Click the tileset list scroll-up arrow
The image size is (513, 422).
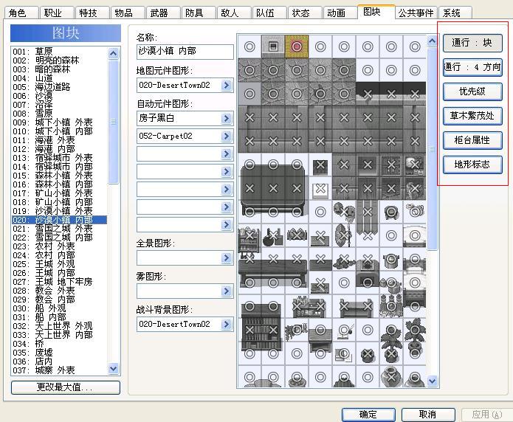(x=113, y=53)
